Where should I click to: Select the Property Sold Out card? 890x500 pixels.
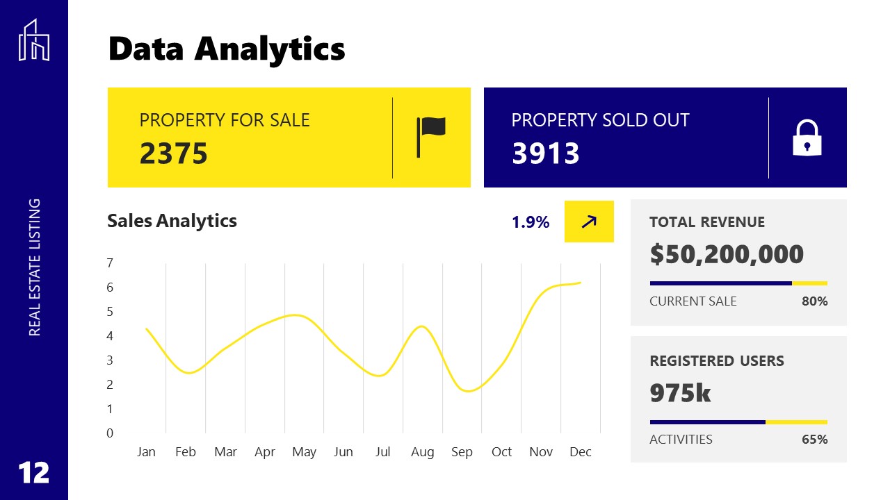click(626, 137)
